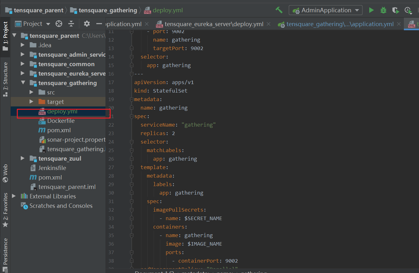The height and width of the screenshot is (273, 419).
Task: Hide the Project panel with minus icon
Action: pos(99,24)
